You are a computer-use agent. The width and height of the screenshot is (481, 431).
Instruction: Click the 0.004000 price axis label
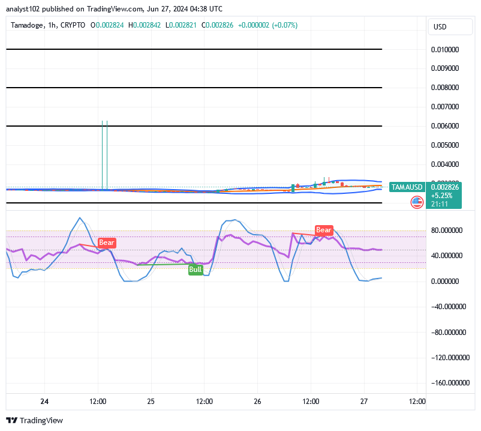point(445,164)
